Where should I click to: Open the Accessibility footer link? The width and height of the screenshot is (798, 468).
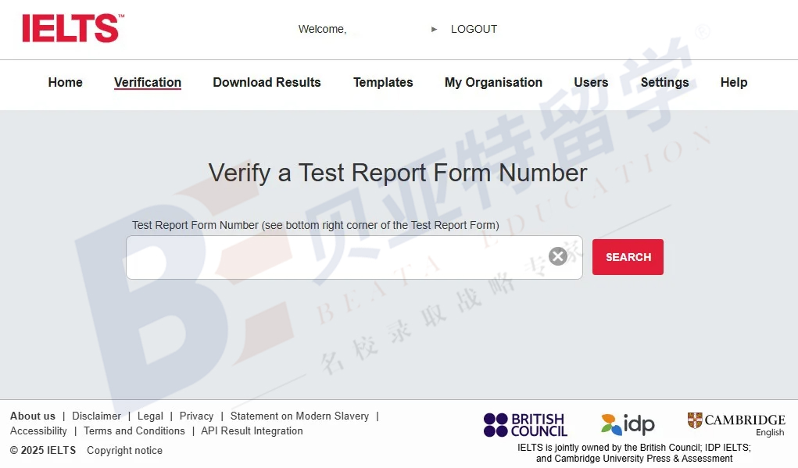coord(38,430)
